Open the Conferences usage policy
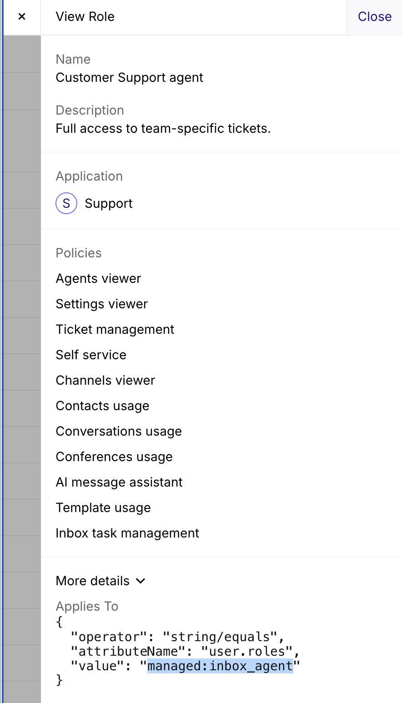This screenshot has height=703, width=402. click(114, 457)
